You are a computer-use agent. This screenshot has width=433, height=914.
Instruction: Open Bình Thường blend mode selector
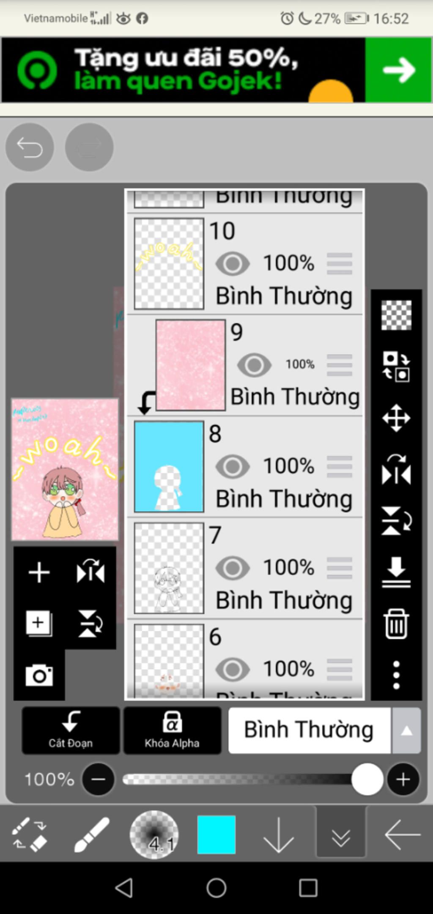(310, 731)
